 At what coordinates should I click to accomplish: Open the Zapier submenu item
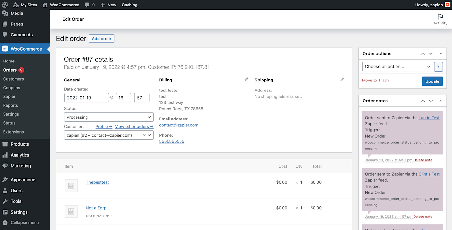click(x=9, y=97)
